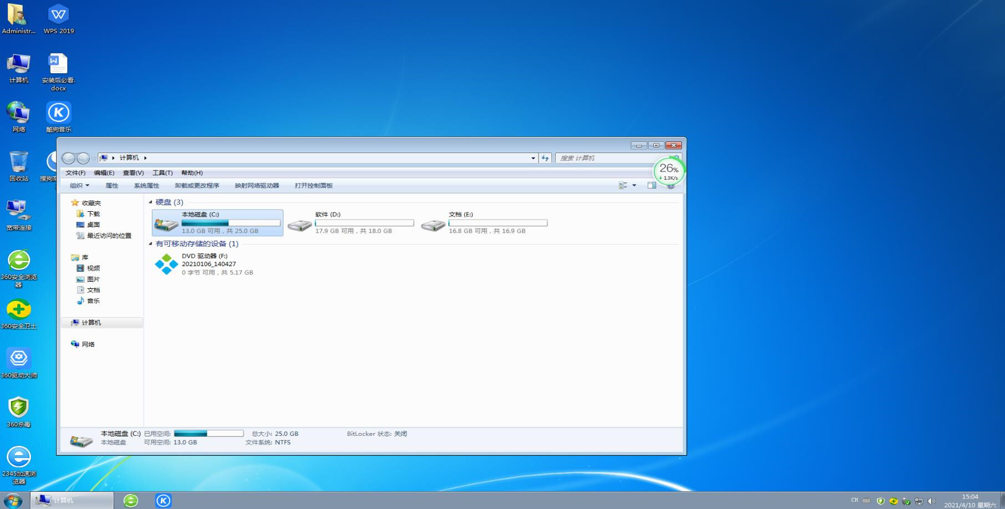The image size is (1005, 509).
Task: Select 图片 library in the navigation pane
Action: pyautogui.click(x=88, y=279)
